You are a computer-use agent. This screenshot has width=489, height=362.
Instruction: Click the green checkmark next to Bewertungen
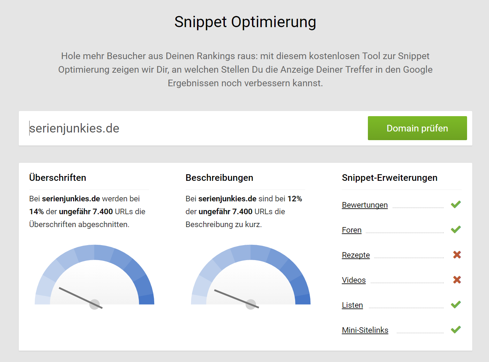pos(456,204)
